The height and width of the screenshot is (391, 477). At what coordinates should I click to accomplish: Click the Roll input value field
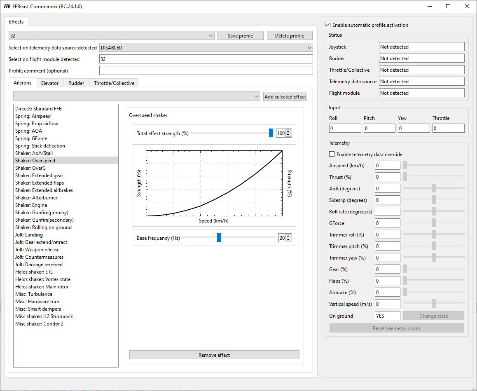pos(345,128)
